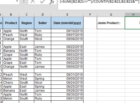This screenshot has height=103, width=140.
Task: Click the Region header cell
Action: click(27, 23)
